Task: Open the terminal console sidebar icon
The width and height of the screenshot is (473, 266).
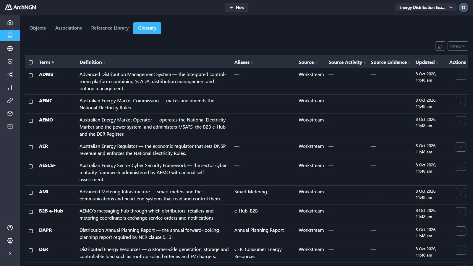Action: tap(10, 126)
